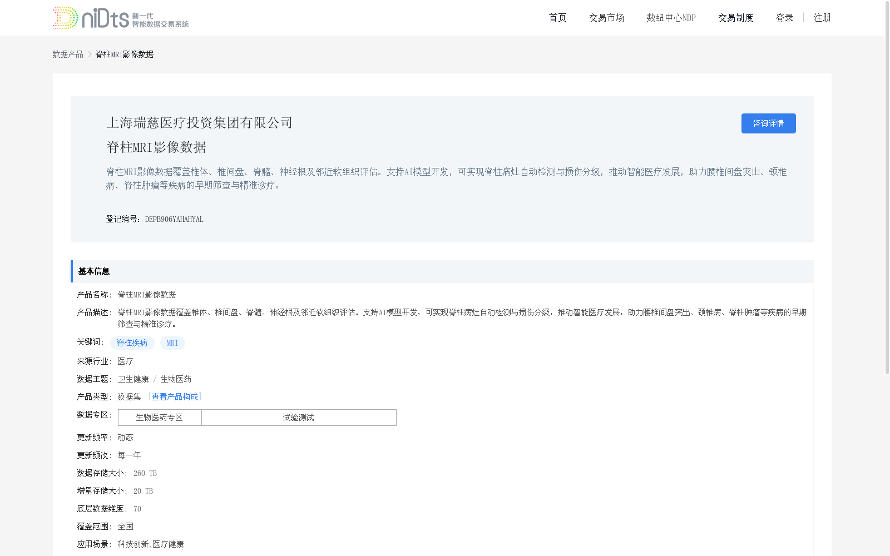The width and height of the screenshot is (890, 556).
Task: Click storage size value 260 TB
Action: tap(145, 473)
